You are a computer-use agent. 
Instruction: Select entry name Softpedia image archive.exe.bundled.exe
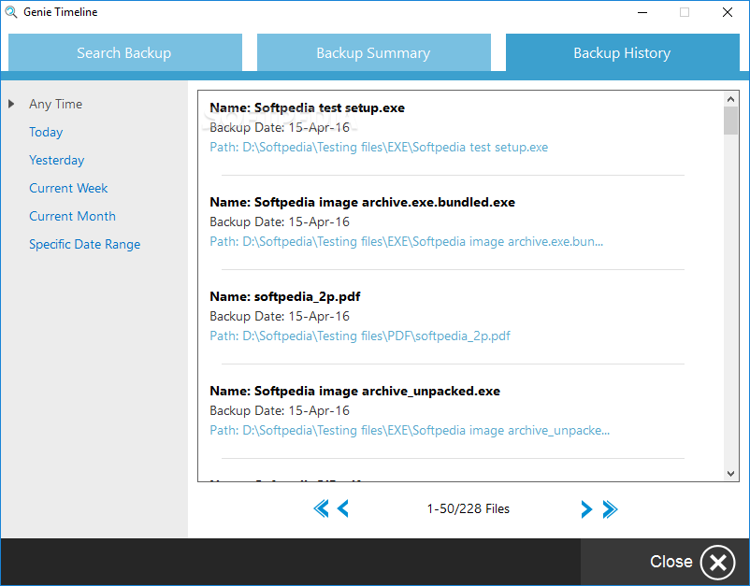pos(363,202)
